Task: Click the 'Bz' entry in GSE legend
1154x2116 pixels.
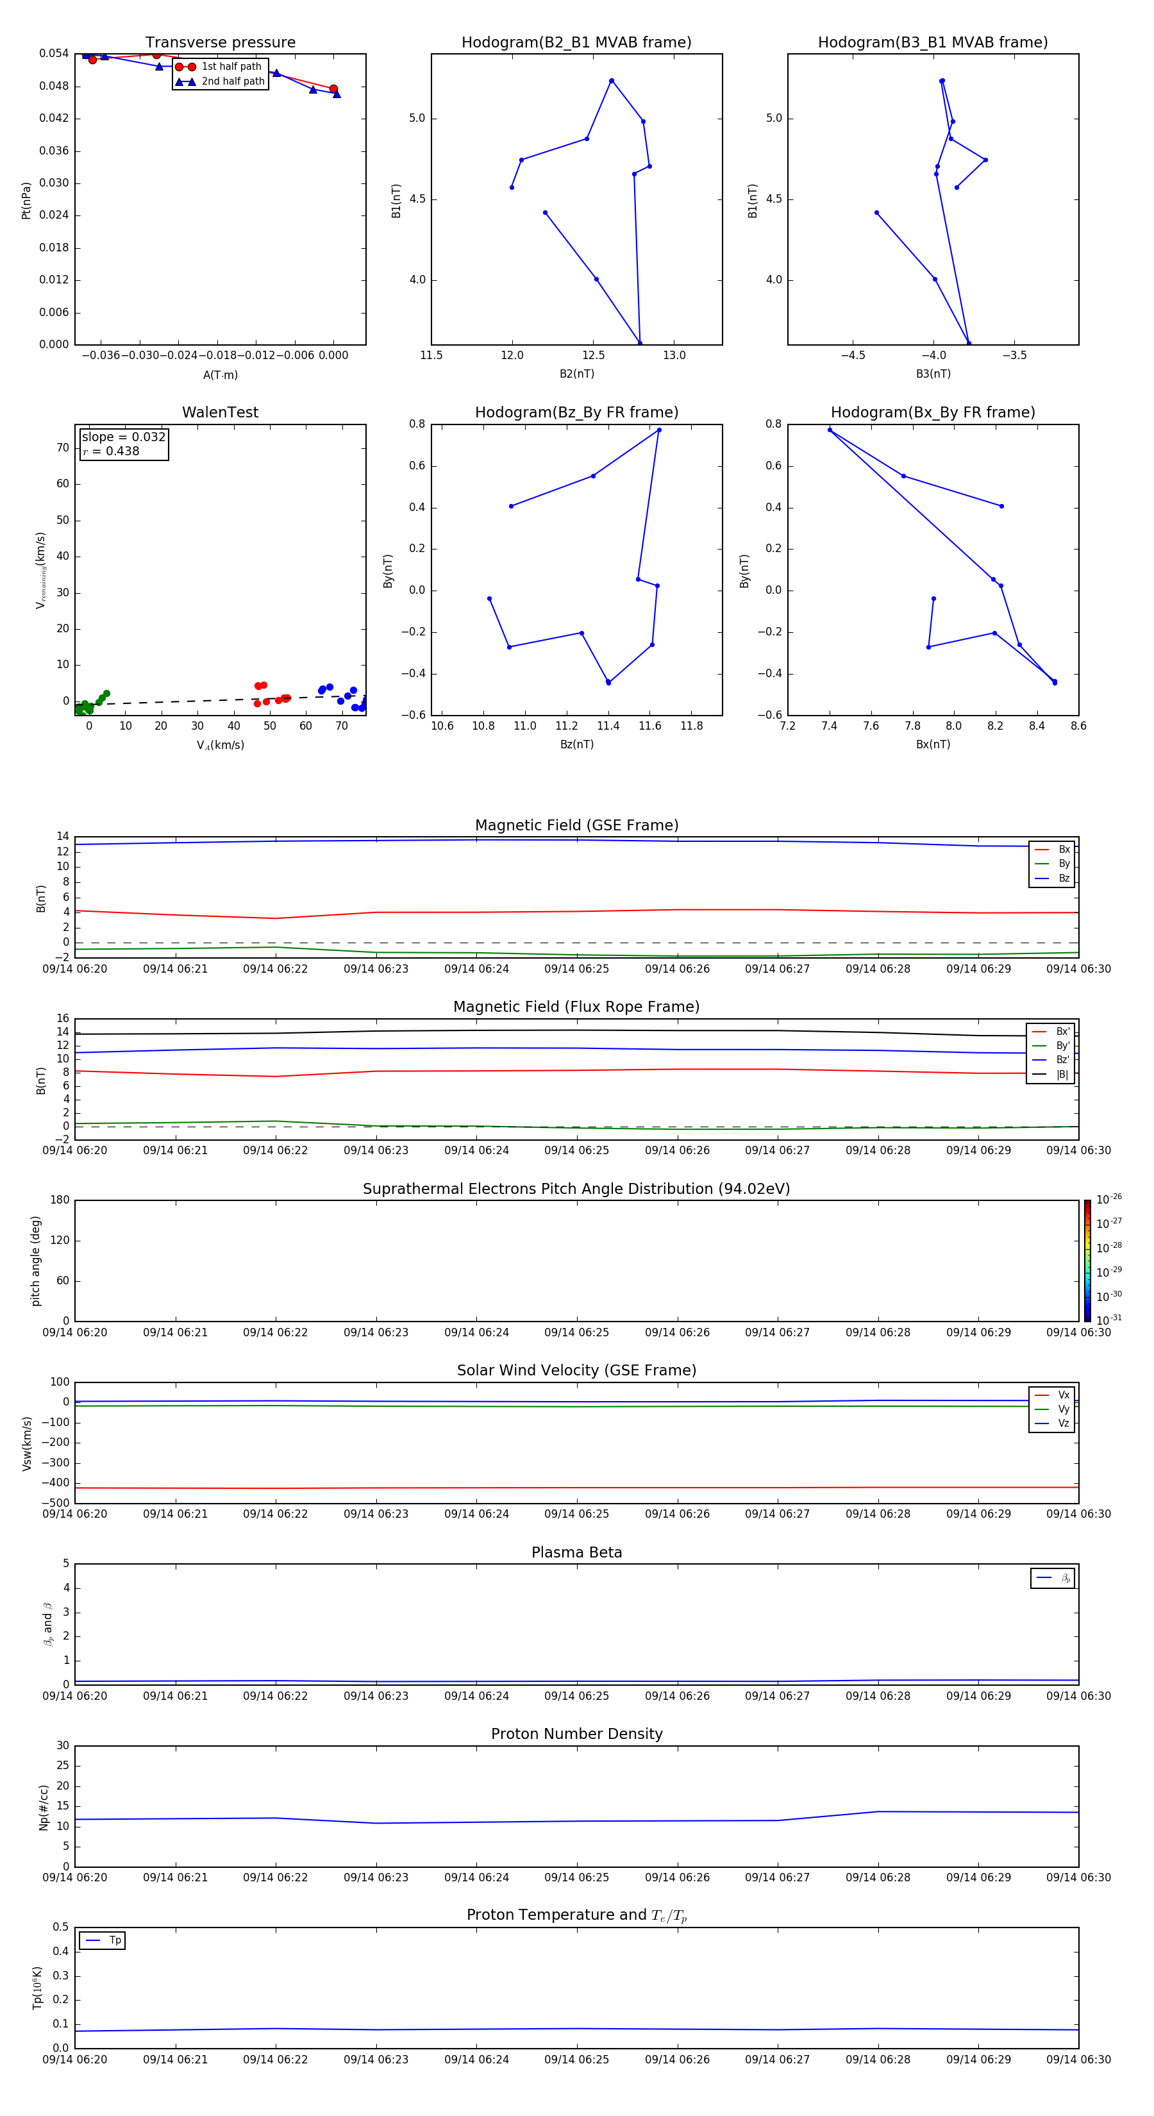Action: click(1052, 878)
